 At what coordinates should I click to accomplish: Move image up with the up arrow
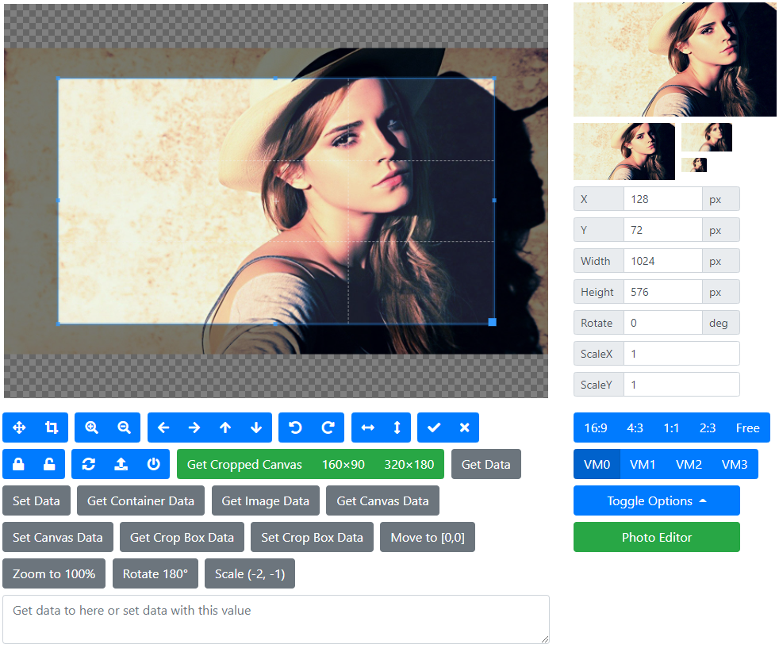coord(225,428)
